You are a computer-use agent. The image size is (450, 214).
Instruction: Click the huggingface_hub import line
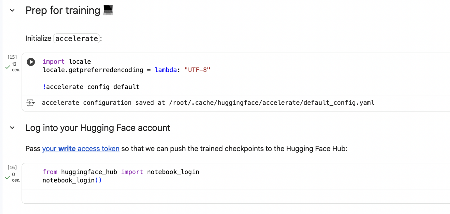[x=121, y=172]
